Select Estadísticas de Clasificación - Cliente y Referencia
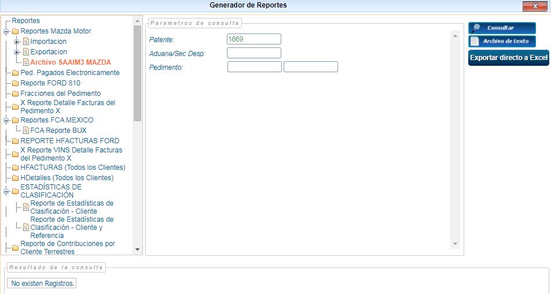Image resolution: width=551 pixels, height=294 pixels. pyautogui.click(x=72, y=228)
